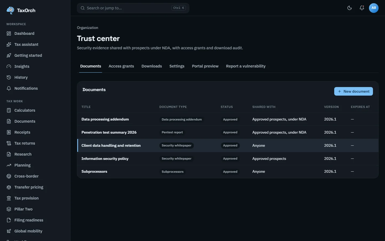Screen dimensions: 385x241
Task: Open Notifications bell icon in sidebar
Action: click(9, 88)
